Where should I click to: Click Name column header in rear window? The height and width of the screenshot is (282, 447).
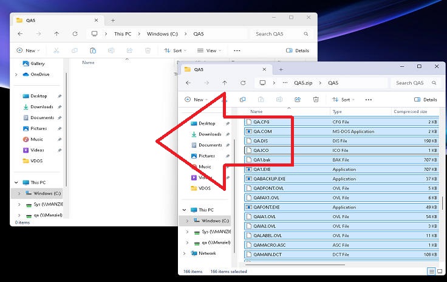(88, 63)
